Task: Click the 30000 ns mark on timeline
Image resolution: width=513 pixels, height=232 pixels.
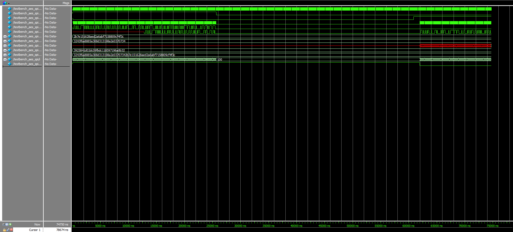Action: click(240, 226)
